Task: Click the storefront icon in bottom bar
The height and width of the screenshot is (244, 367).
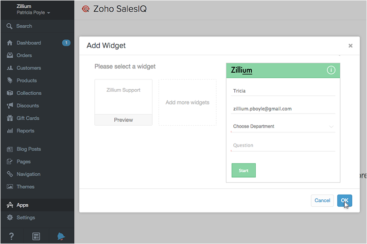Action: [36, 236]
